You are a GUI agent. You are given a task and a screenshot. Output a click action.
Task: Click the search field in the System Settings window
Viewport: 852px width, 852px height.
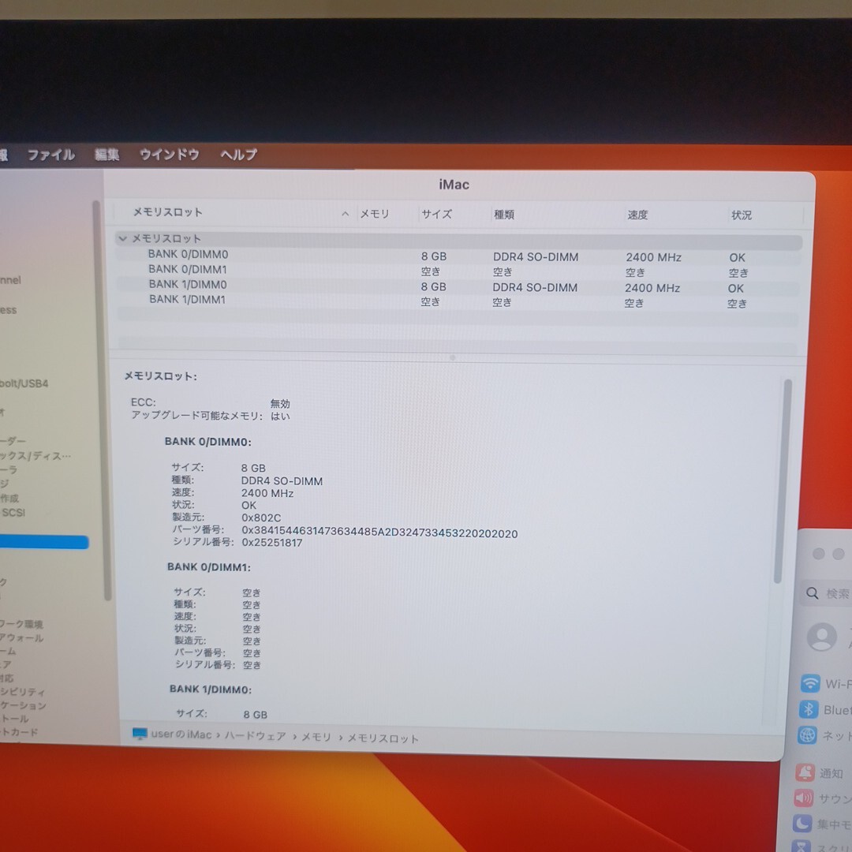(826, 593)
